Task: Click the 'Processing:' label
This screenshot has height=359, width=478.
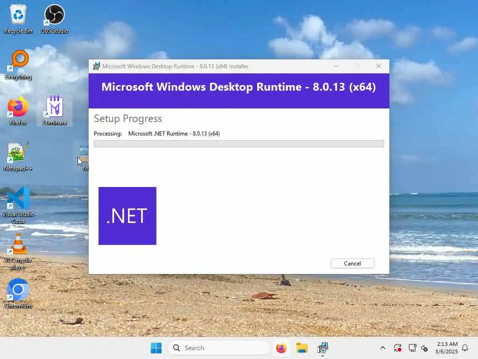Action: (x=108, y=134)
